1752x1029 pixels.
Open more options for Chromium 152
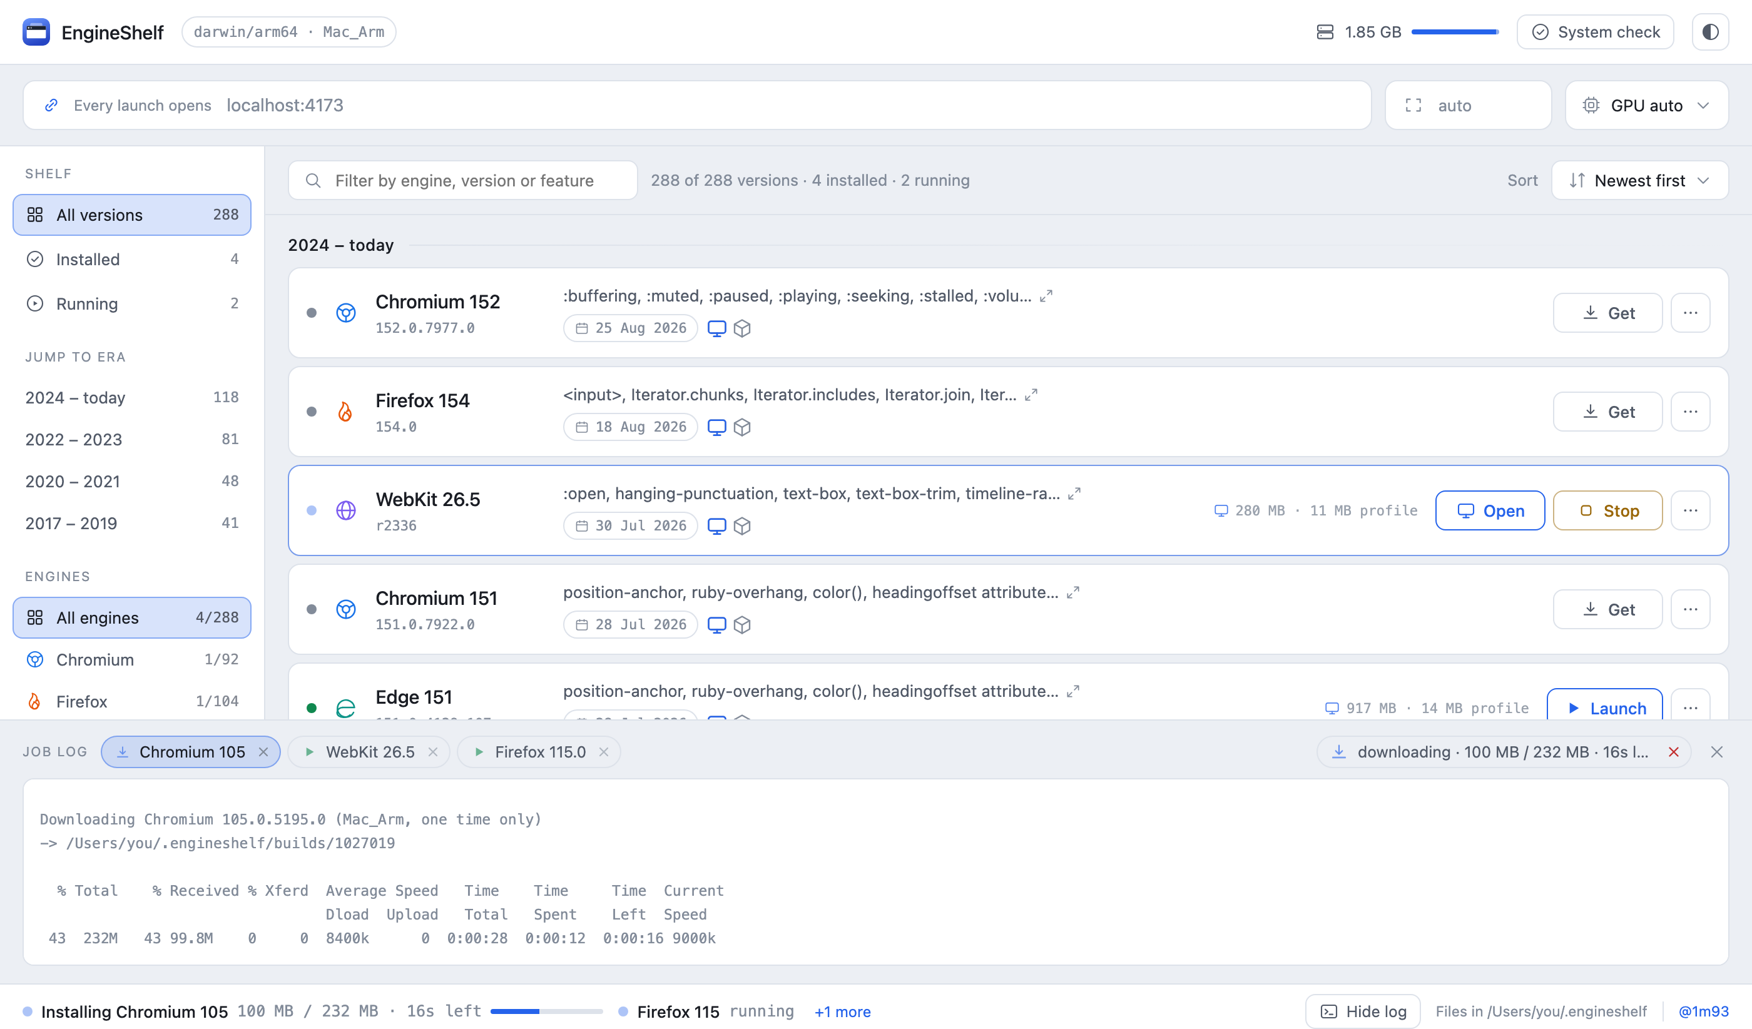click(x=1690, y=313)
